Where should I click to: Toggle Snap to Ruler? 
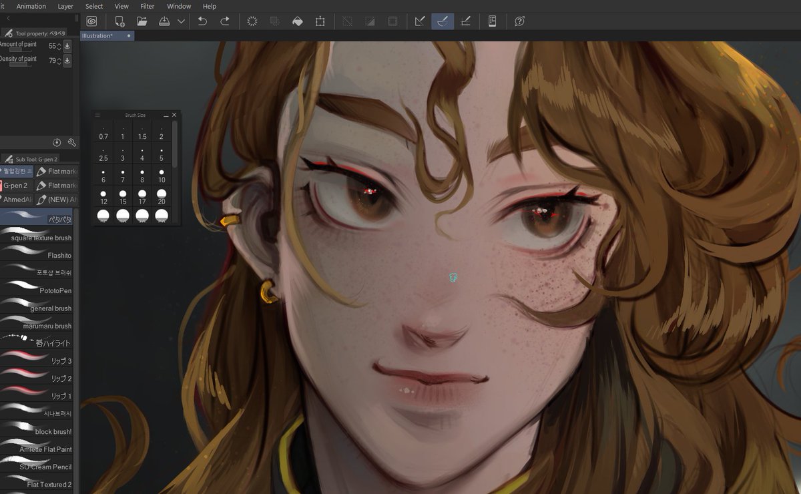(420, 21)
